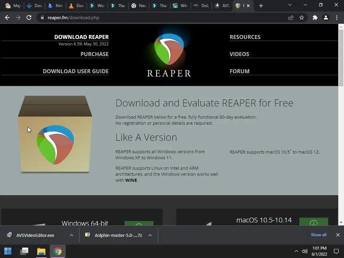
Task: Open the FORUM link
Action: click(240, 71)
